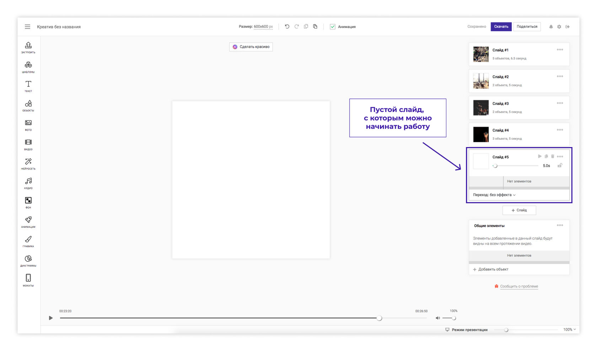Open the Диаграммы chart tool

coord(28,260)
